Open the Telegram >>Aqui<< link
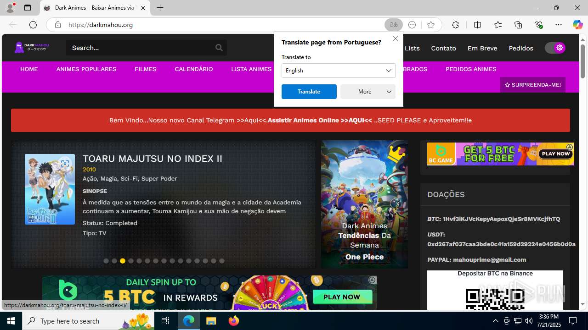588x330 pixels. point(252,121)
